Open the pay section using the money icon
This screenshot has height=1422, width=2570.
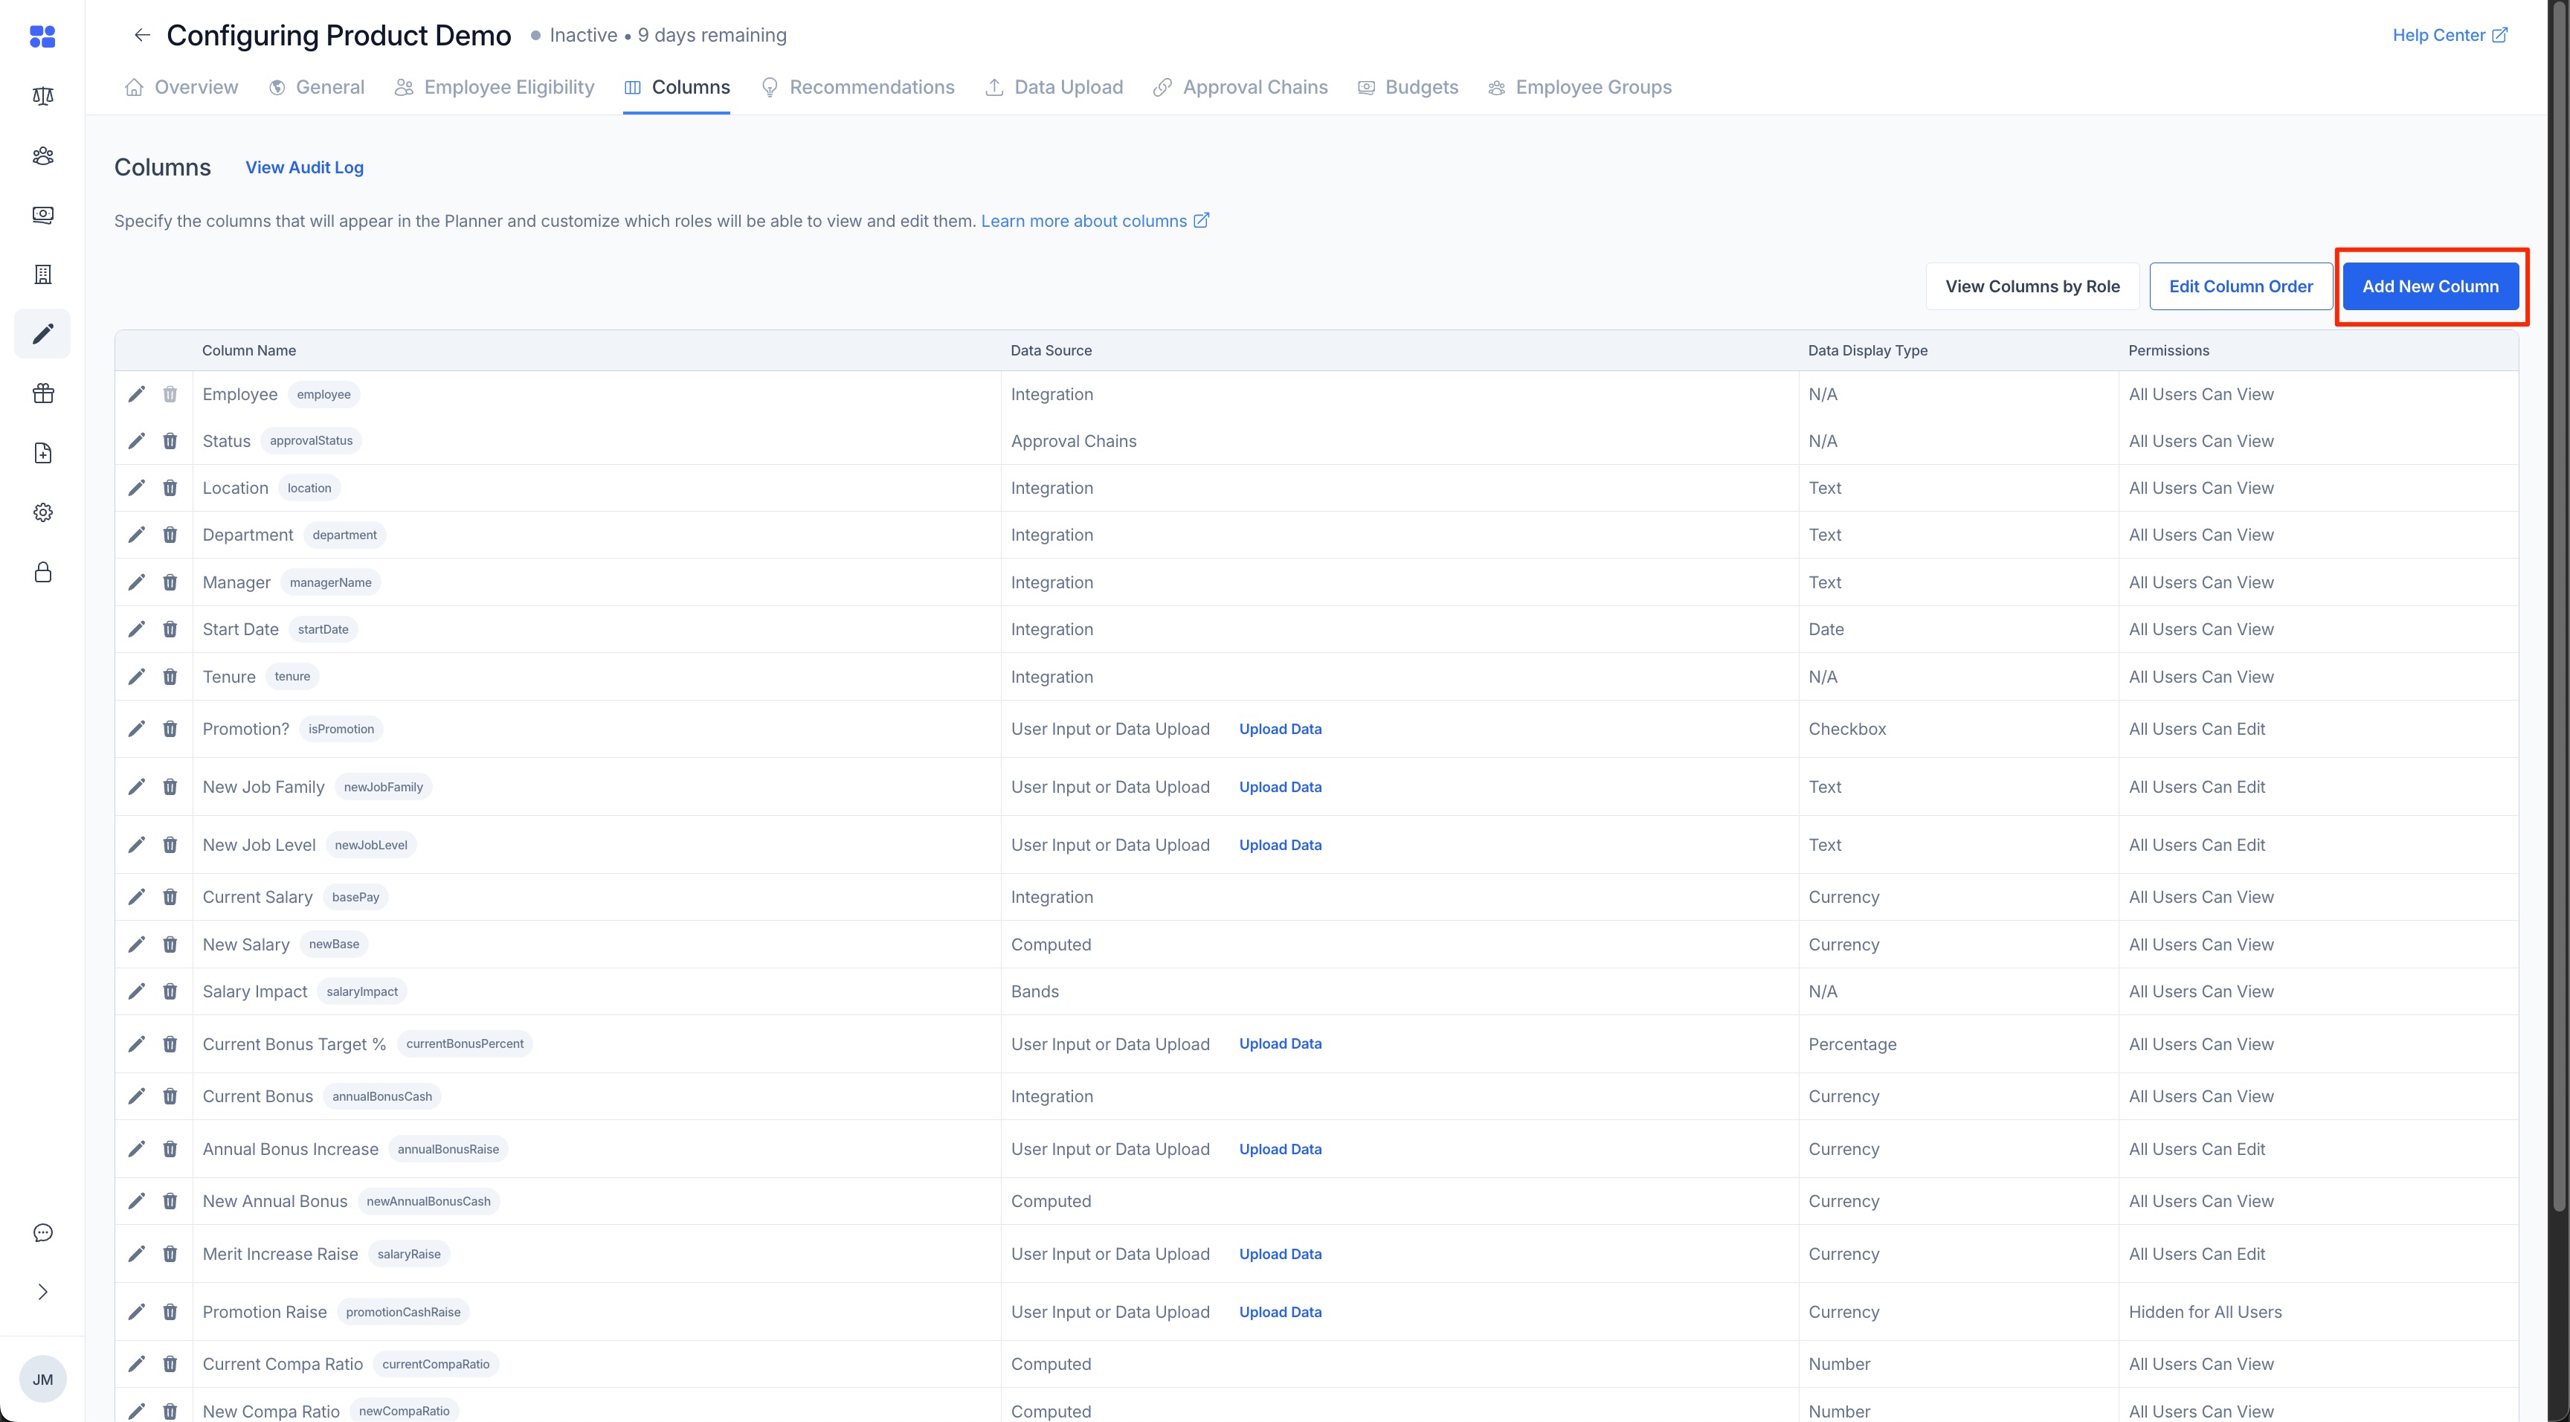coord(42,214)
